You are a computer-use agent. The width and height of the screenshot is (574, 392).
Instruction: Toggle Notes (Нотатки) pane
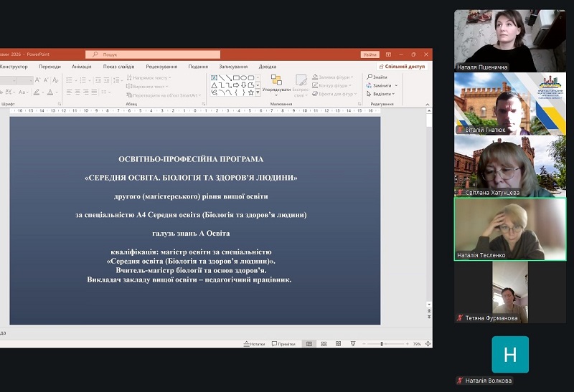click(x=254, y=344)
